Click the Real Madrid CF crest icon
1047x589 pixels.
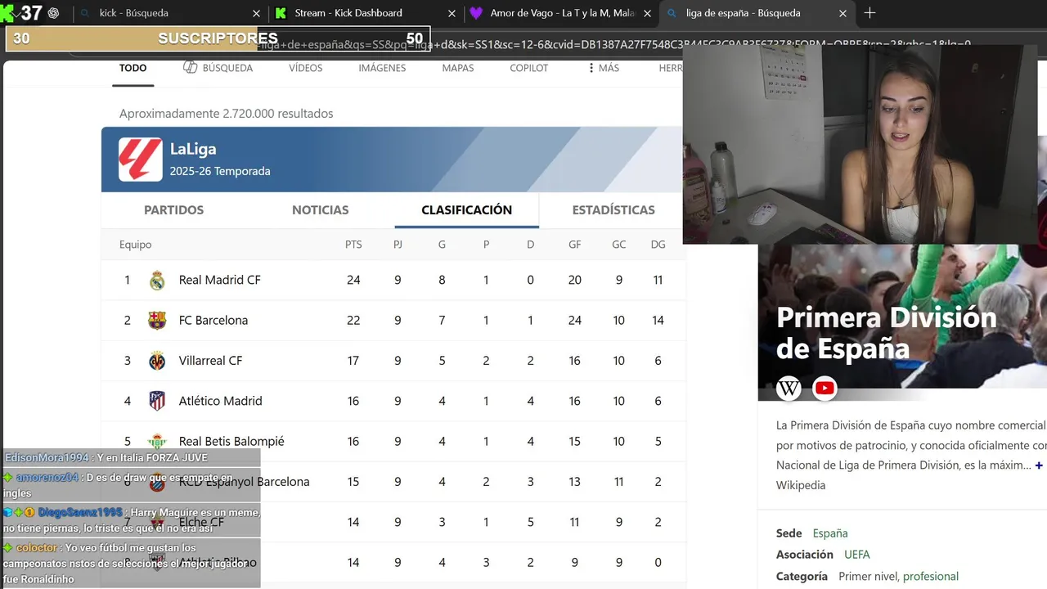pos(157,281)
